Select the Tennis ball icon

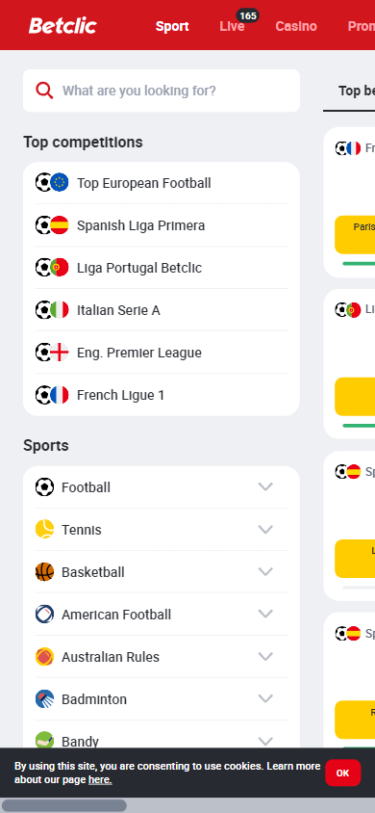point(44,530)
